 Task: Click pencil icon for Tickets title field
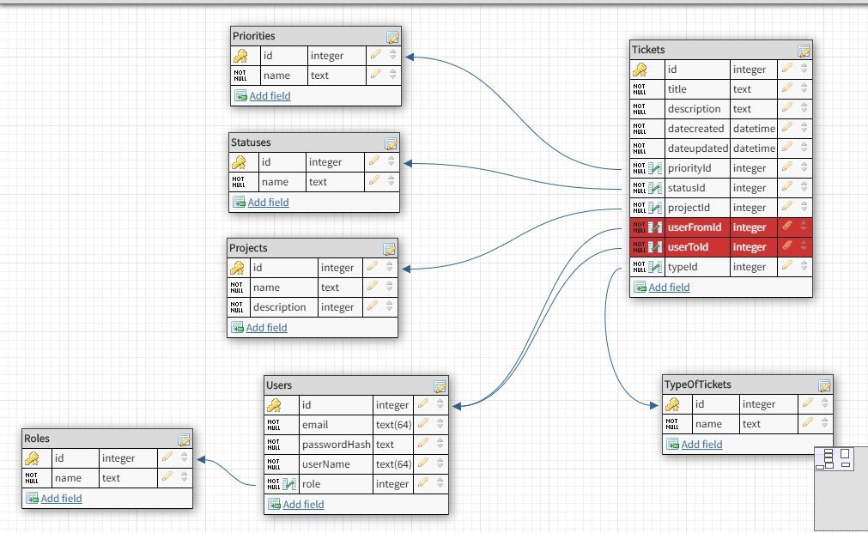787,88
